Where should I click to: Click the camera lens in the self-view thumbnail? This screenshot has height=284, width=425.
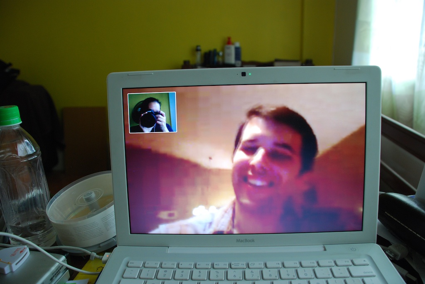(x=148, y=119)
